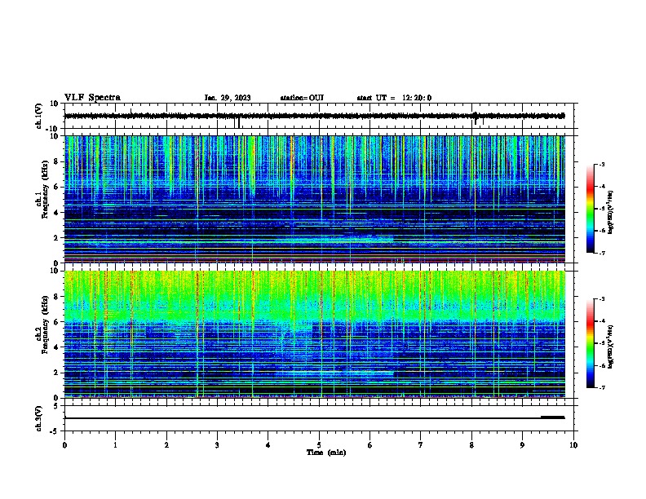Image resolution: width=646 pixels, height=499 pixels.
Task: Click inside the ch.1 spectrogram panel
Action: point(315,199)
